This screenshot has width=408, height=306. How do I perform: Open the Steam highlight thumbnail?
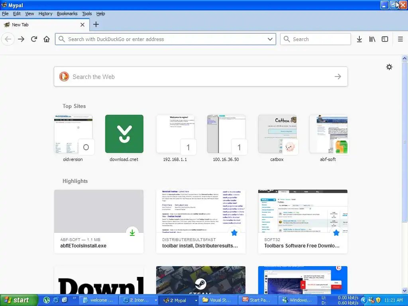click(x=201, y=280)
